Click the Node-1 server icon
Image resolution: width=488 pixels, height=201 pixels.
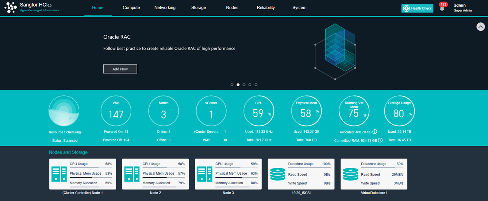pyautogui.click(x=59, y=174)
